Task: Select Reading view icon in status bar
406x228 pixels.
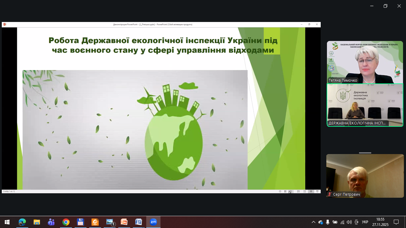Action: point(311,191)
